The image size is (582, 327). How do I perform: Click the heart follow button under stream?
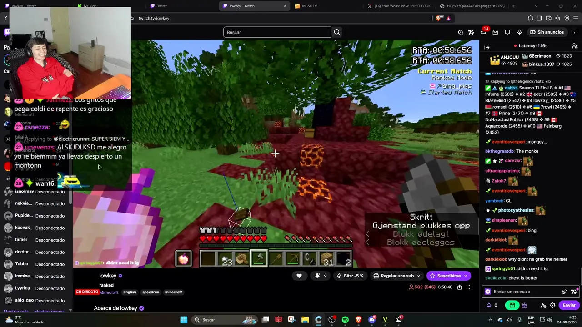299,276
